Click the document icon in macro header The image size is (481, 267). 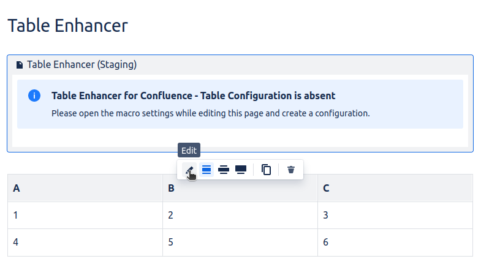coord(20,64)
